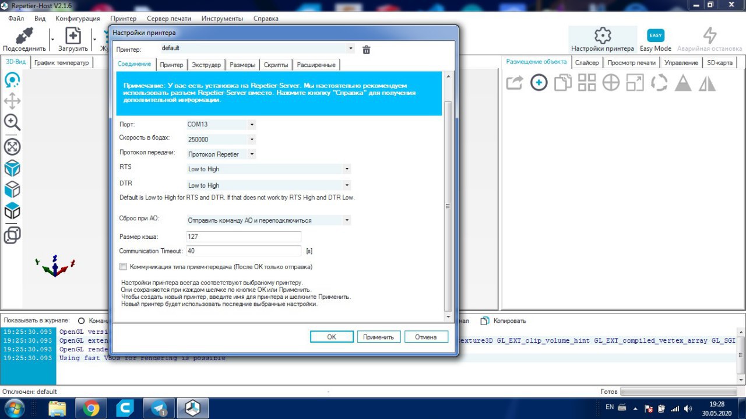Click the copy objects icon
Viewport: 746px width, 419px height.
click(562, 83)
